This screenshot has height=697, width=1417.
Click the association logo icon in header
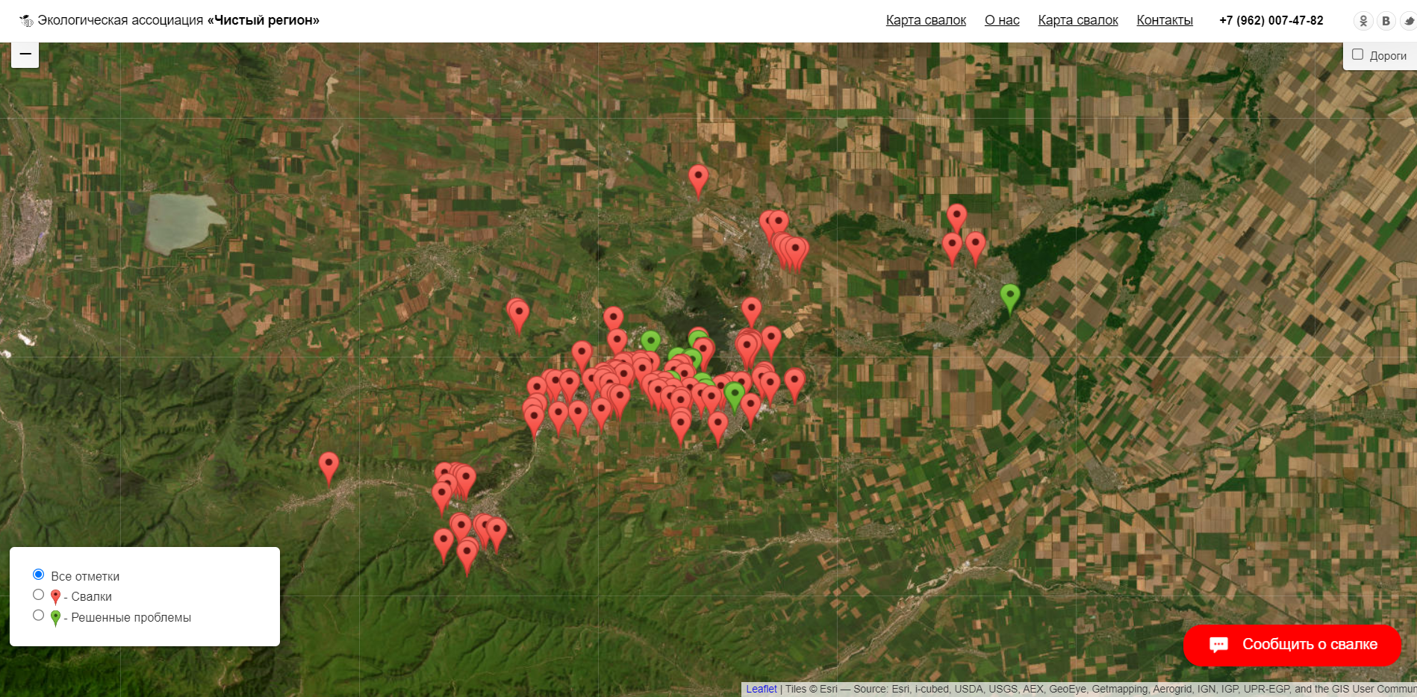coord(26,21)
